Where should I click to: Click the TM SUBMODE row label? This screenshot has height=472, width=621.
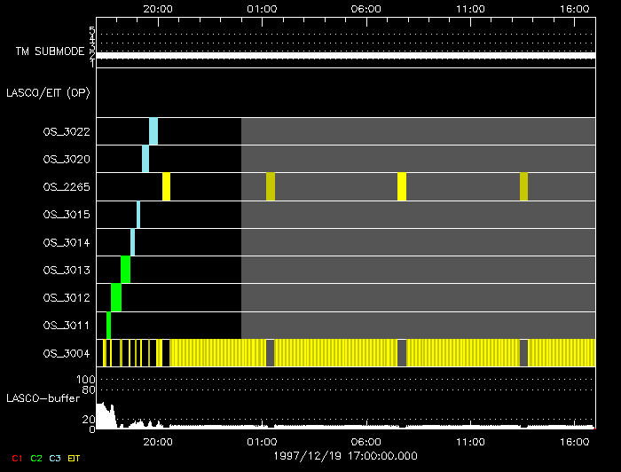[x=50, y=52]
